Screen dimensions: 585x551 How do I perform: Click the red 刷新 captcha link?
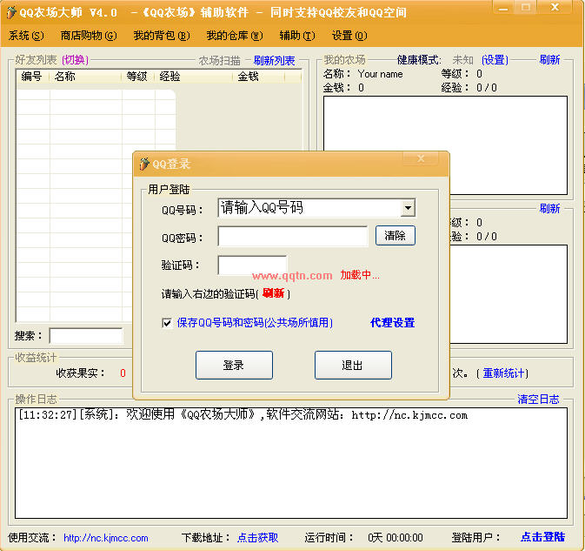click(x=274, y=293)
